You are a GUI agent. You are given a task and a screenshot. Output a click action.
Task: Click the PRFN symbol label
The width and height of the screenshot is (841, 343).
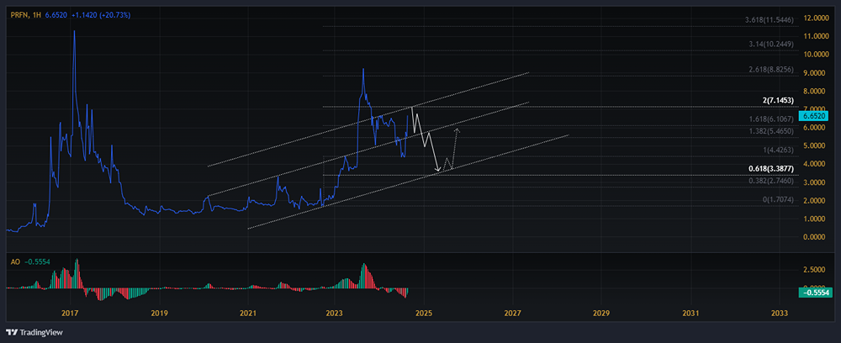(x=20, y=15)
